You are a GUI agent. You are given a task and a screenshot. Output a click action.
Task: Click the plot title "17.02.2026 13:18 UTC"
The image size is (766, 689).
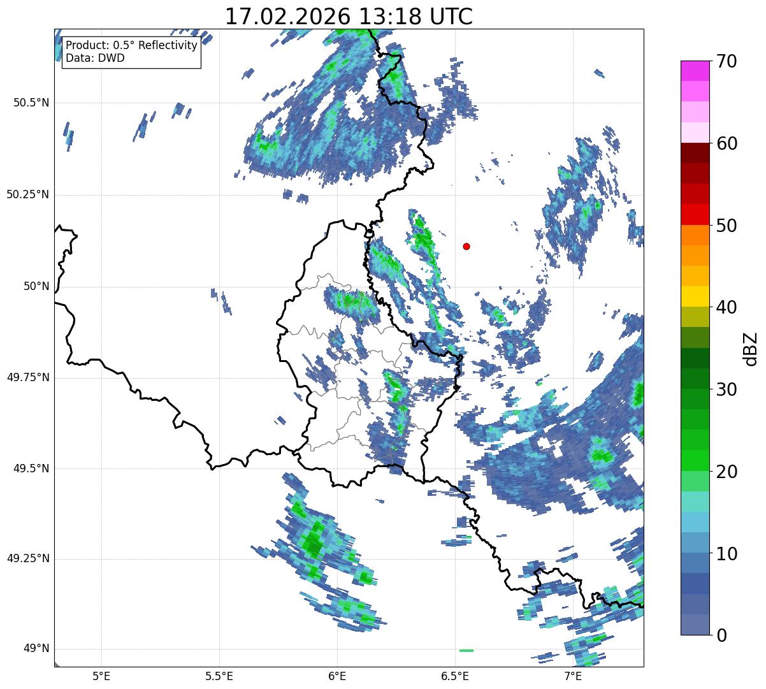(349, 17)
